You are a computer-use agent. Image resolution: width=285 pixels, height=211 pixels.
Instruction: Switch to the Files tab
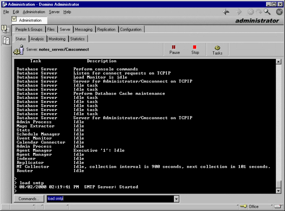(51, 29)
